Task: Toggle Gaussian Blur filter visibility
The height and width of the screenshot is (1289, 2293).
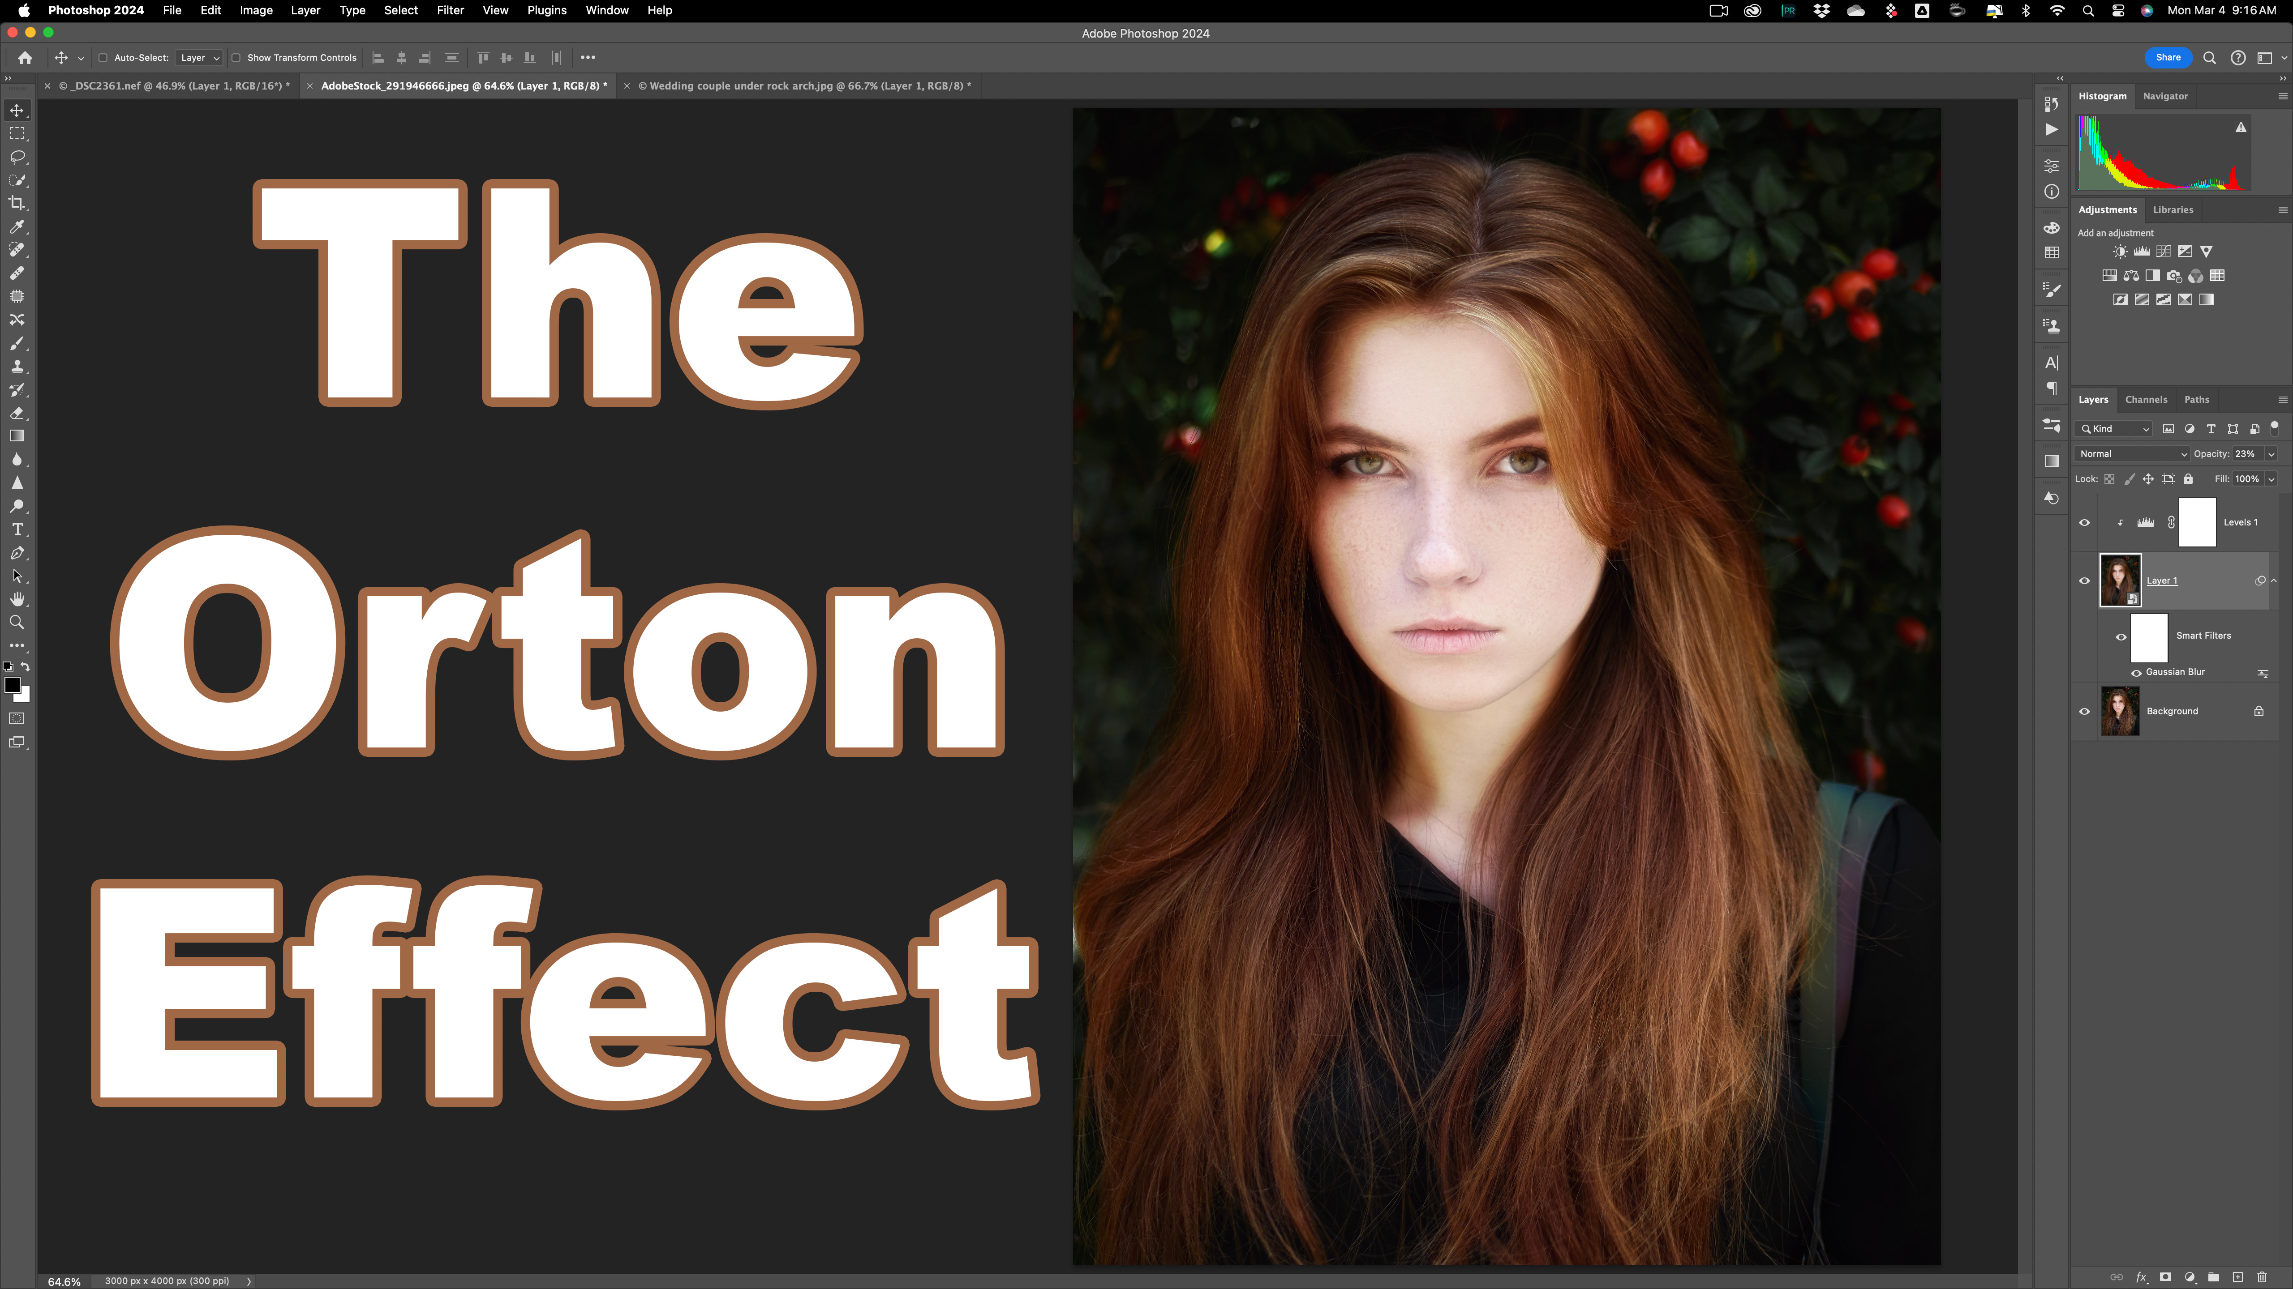Action: click(x=2136, y=673)
